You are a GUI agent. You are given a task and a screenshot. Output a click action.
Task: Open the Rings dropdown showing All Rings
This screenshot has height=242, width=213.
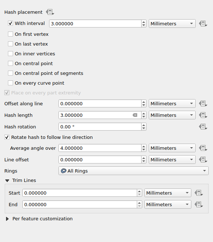(134, 171)
